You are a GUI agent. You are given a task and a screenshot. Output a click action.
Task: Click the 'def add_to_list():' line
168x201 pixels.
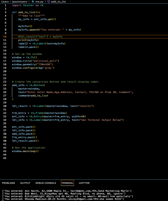coord(26,12)
